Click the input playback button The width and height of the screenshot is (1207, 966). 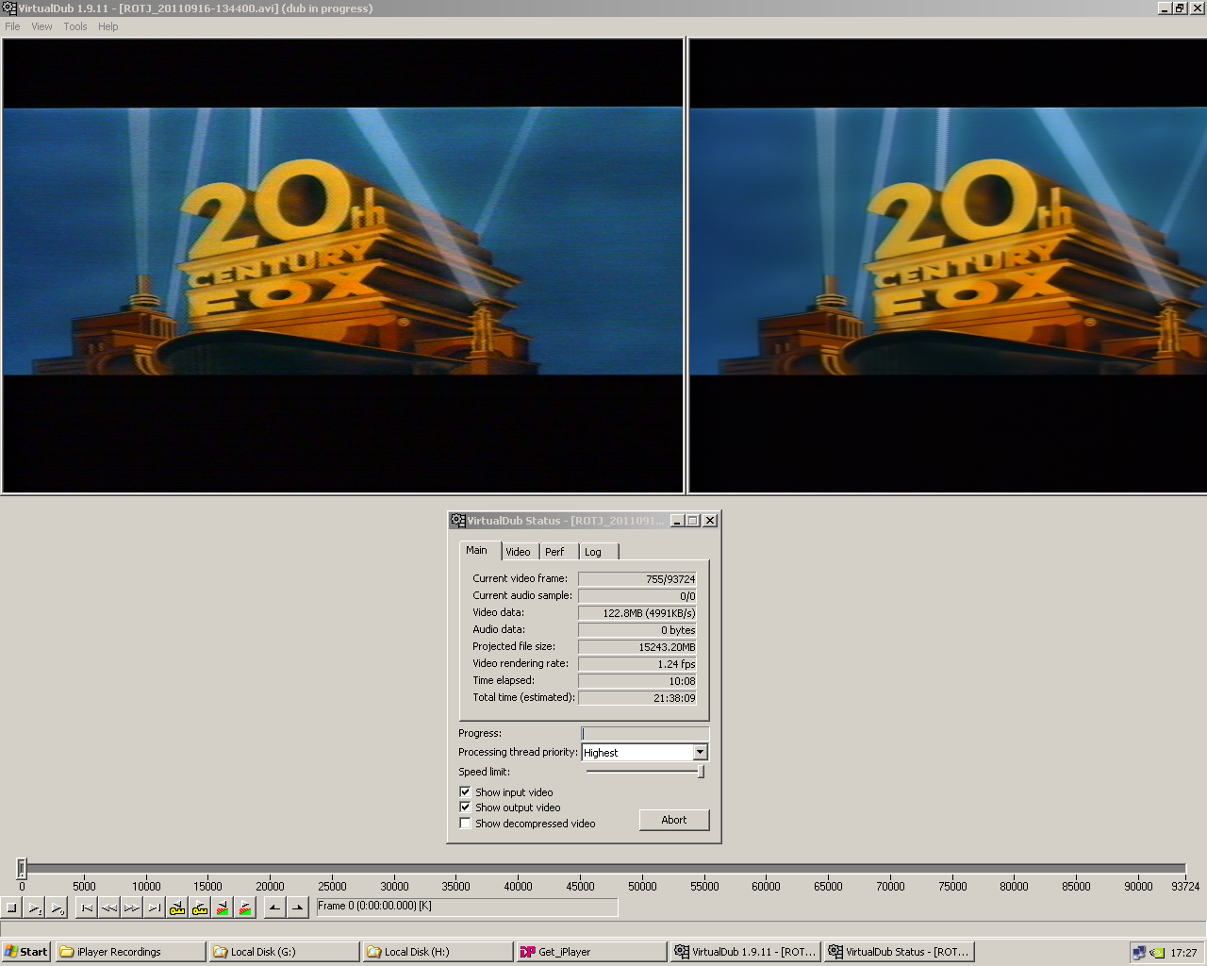pos(35,908)
